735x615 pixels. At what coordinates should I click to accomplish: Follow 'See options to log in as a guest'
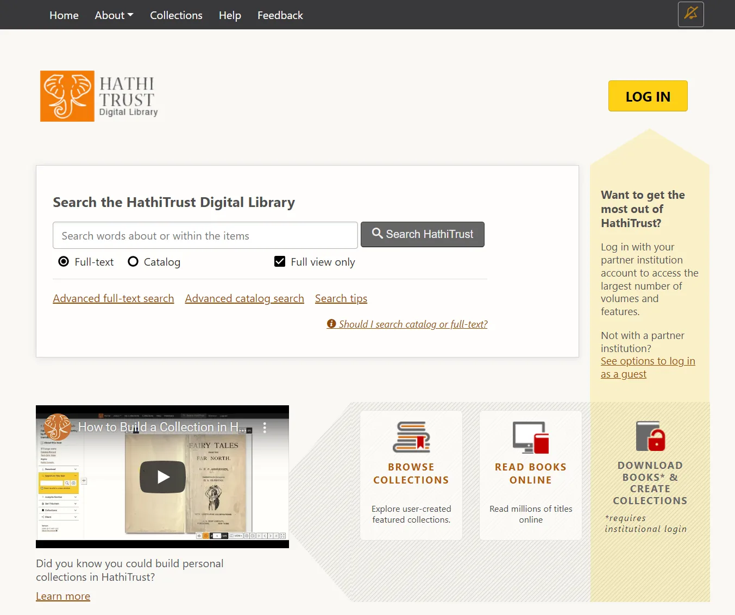tap(648, 368)
